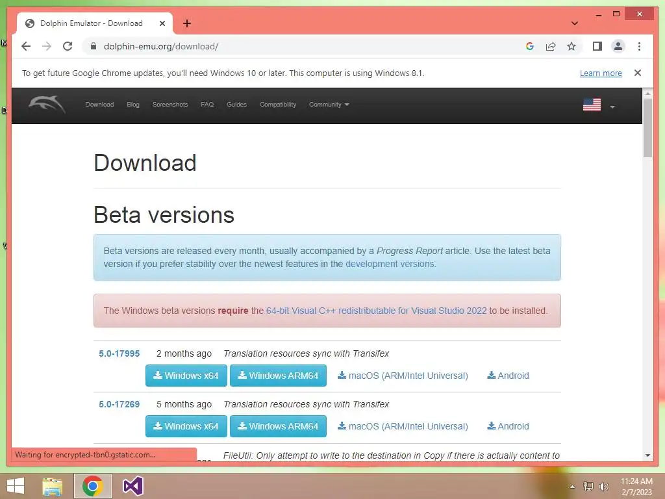665x499 pixels.
Task: Open the Screenshots nav item
Action: tap(170, 105)
